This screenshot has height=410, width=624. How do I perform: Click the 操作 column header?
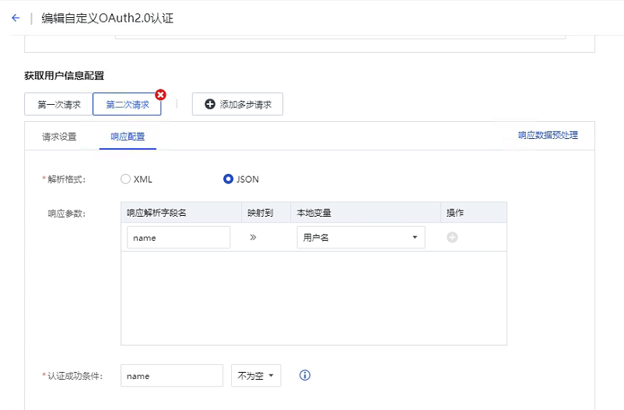tap(454, 213)
